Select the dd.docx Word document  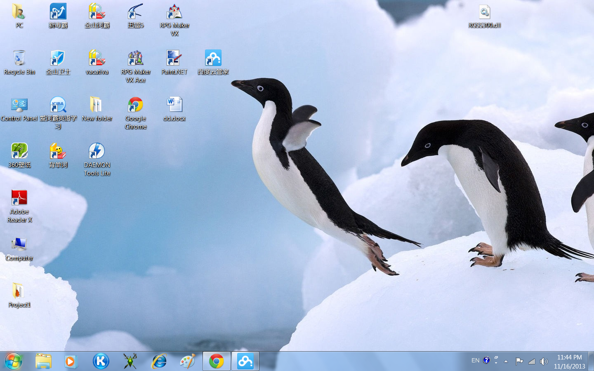174,109
